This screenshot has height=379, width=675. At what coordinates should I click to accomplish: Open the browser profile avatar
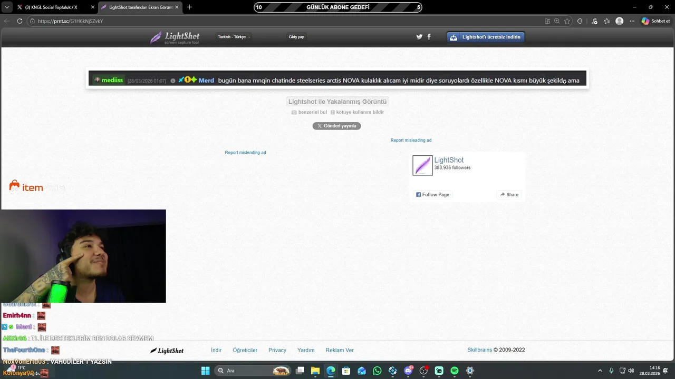pos(620,21)
